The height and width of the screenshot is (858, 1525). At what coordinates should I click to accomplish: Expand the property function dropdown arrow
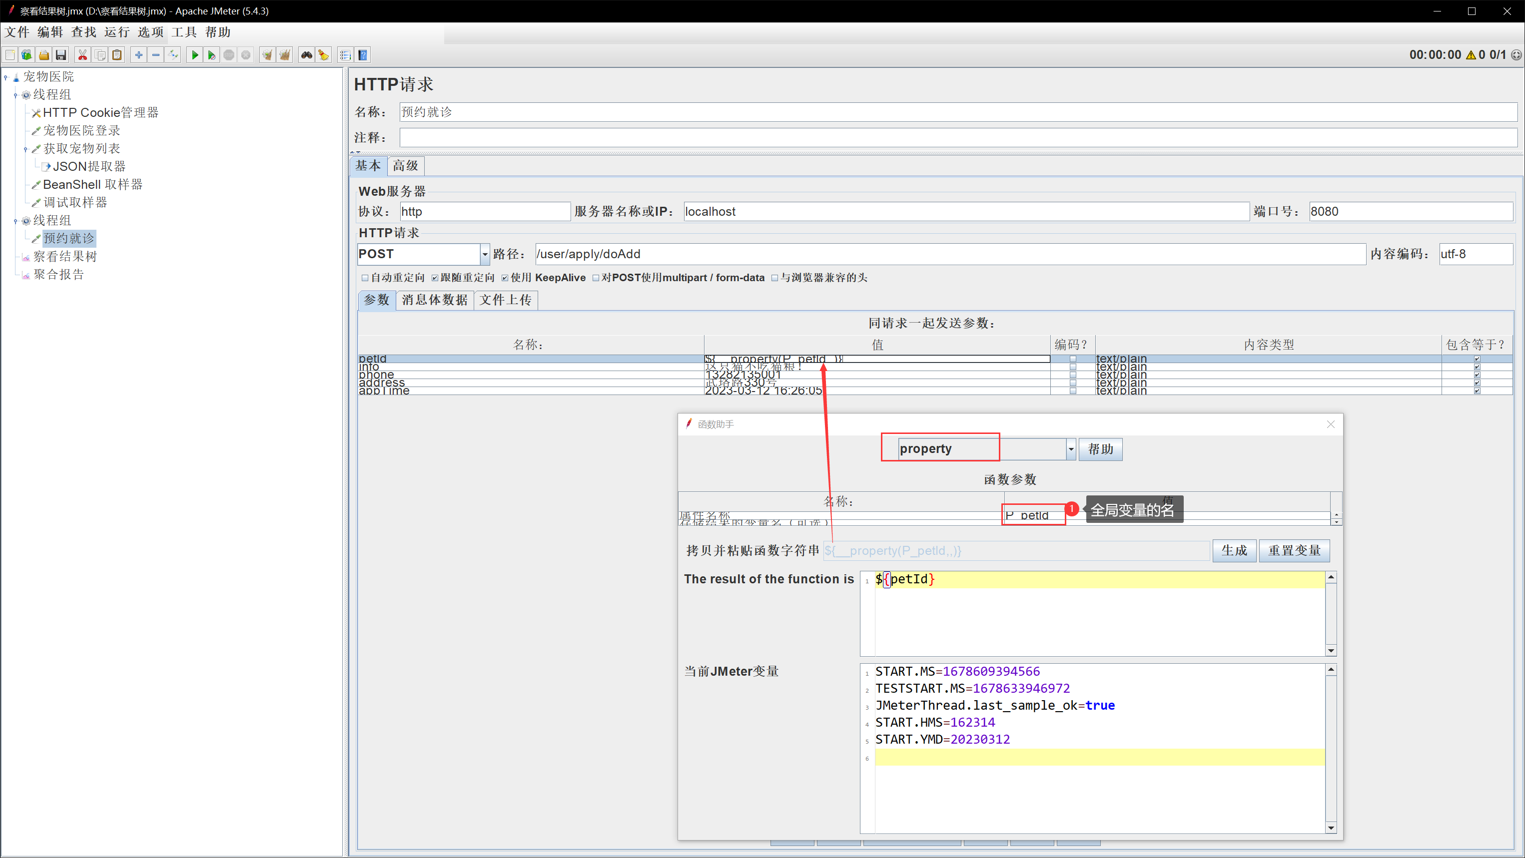coord(1070,449)
